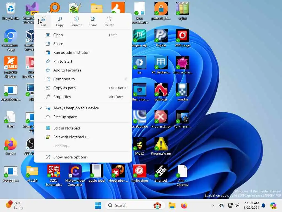Open the Recycle Bin desktop icon

click(11, 11)
